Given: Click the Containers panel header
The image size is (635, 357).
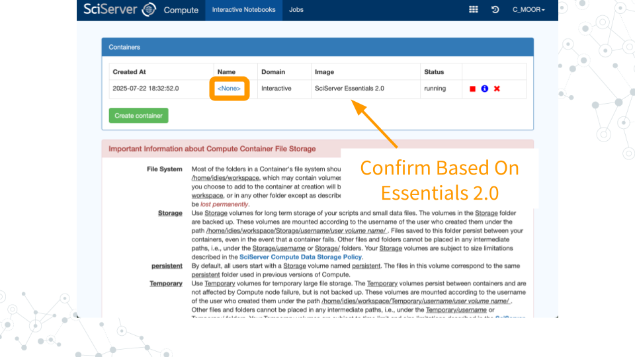Looking at the screenshot, I should 317,47.
